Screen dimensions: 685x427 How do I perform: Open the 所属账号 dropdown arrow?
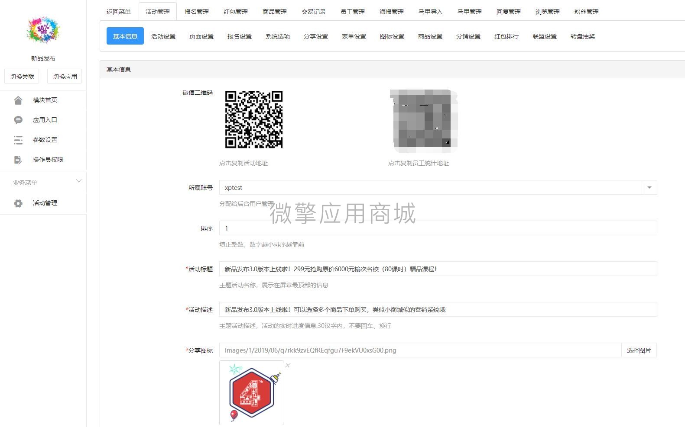pyautogui.click(x=649, y=188)
